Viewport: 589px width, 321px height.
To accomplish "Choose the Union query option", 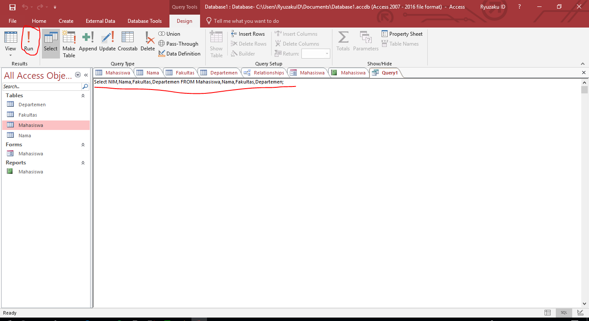I will 169,34.
